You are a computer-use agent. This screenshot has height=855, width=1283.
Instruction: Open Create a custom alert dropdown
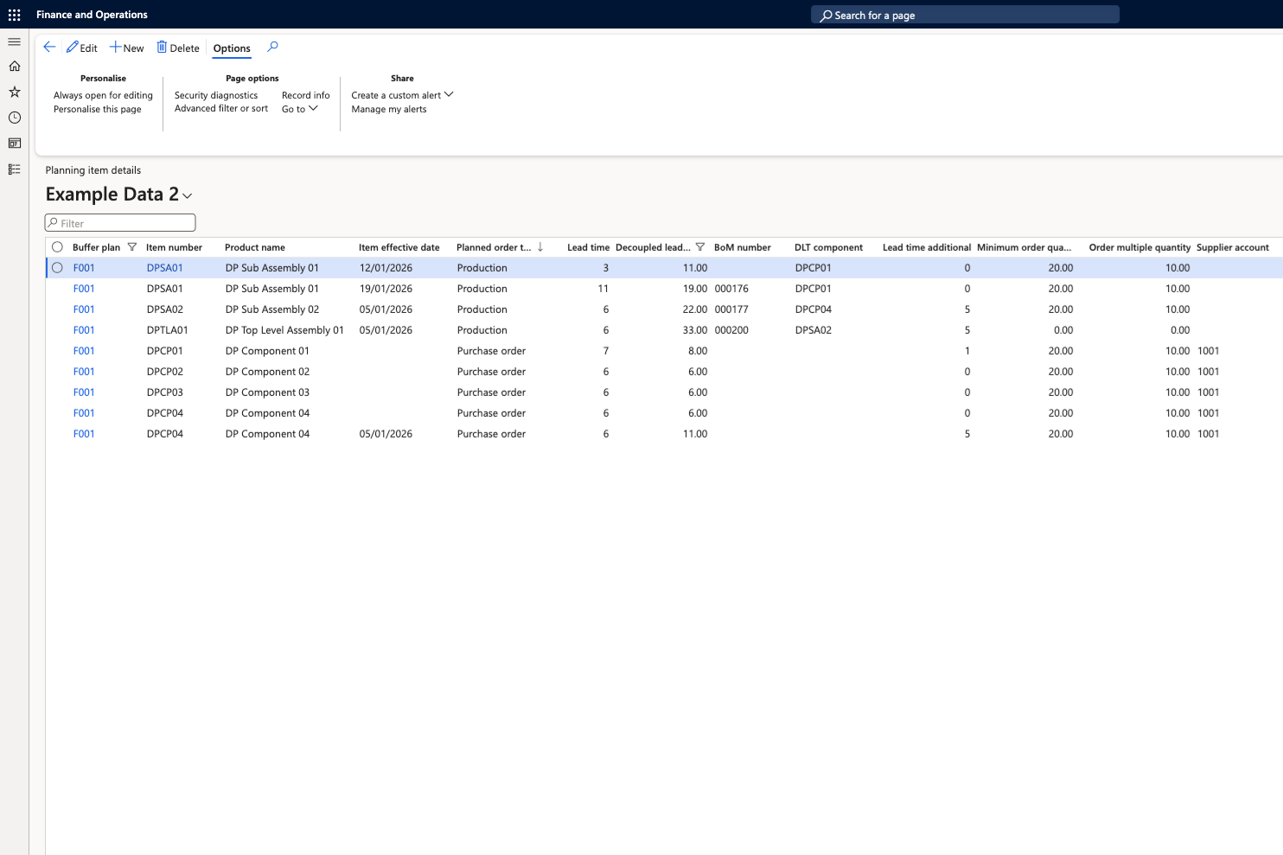402,95
